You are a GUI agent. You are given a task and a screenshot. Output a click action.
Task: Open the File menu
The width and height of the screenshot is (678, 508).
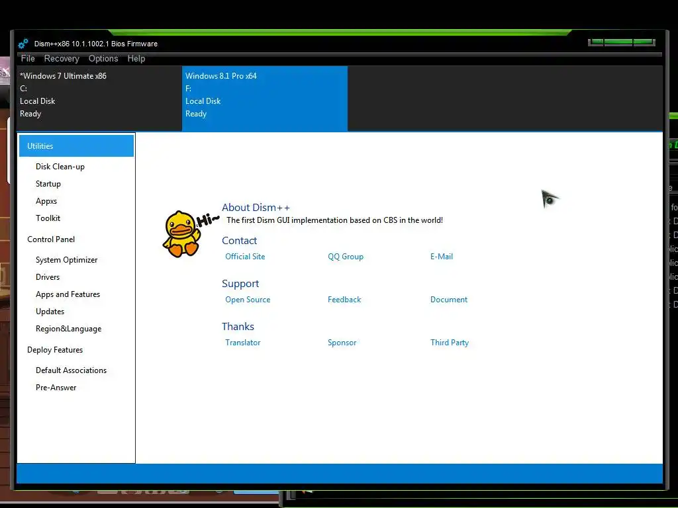point(28,58)
